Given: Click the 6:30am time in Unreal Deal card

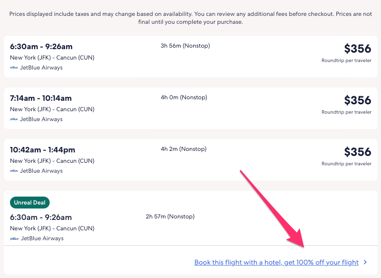Looking at the screenshot, I should point(23,217).
